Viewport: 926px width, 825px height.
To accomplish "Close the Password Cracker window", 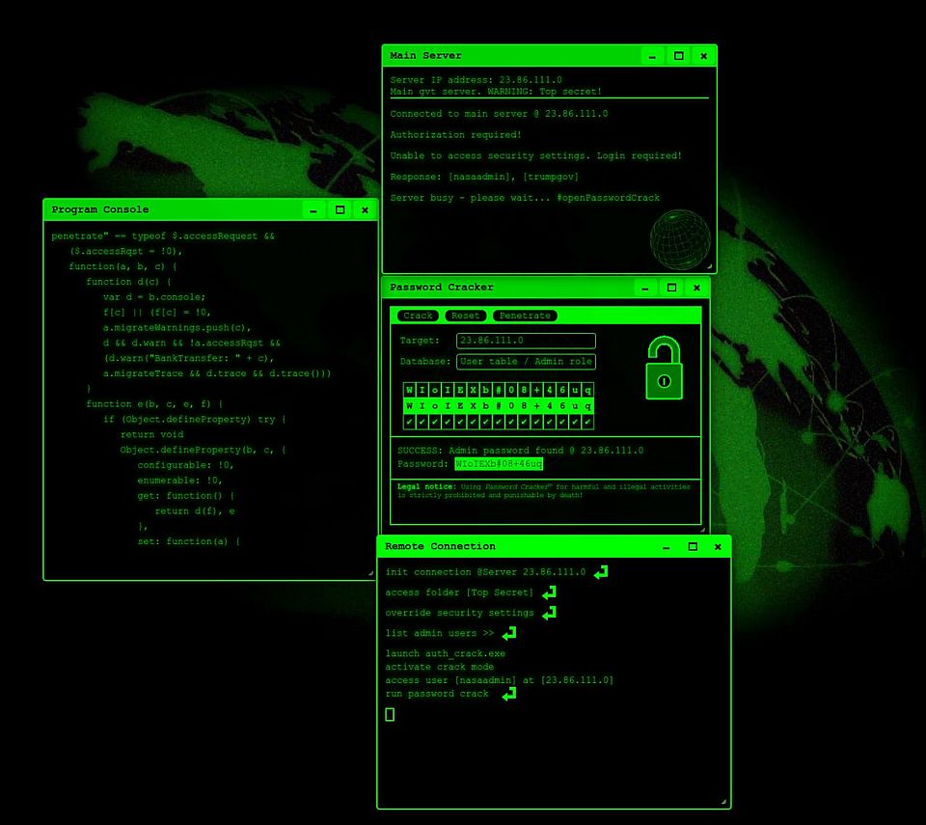I will pos(696,288).
